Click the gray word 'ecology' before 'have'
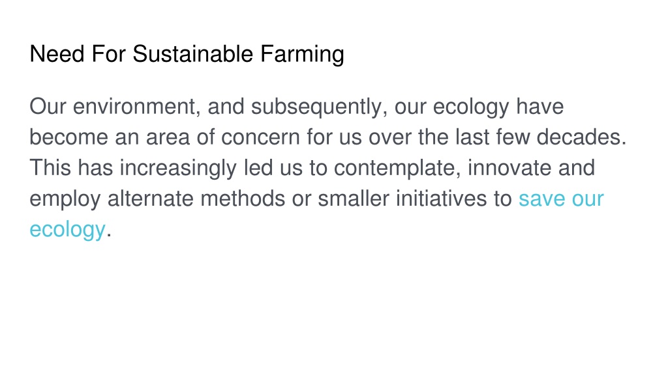 (471, 107)
